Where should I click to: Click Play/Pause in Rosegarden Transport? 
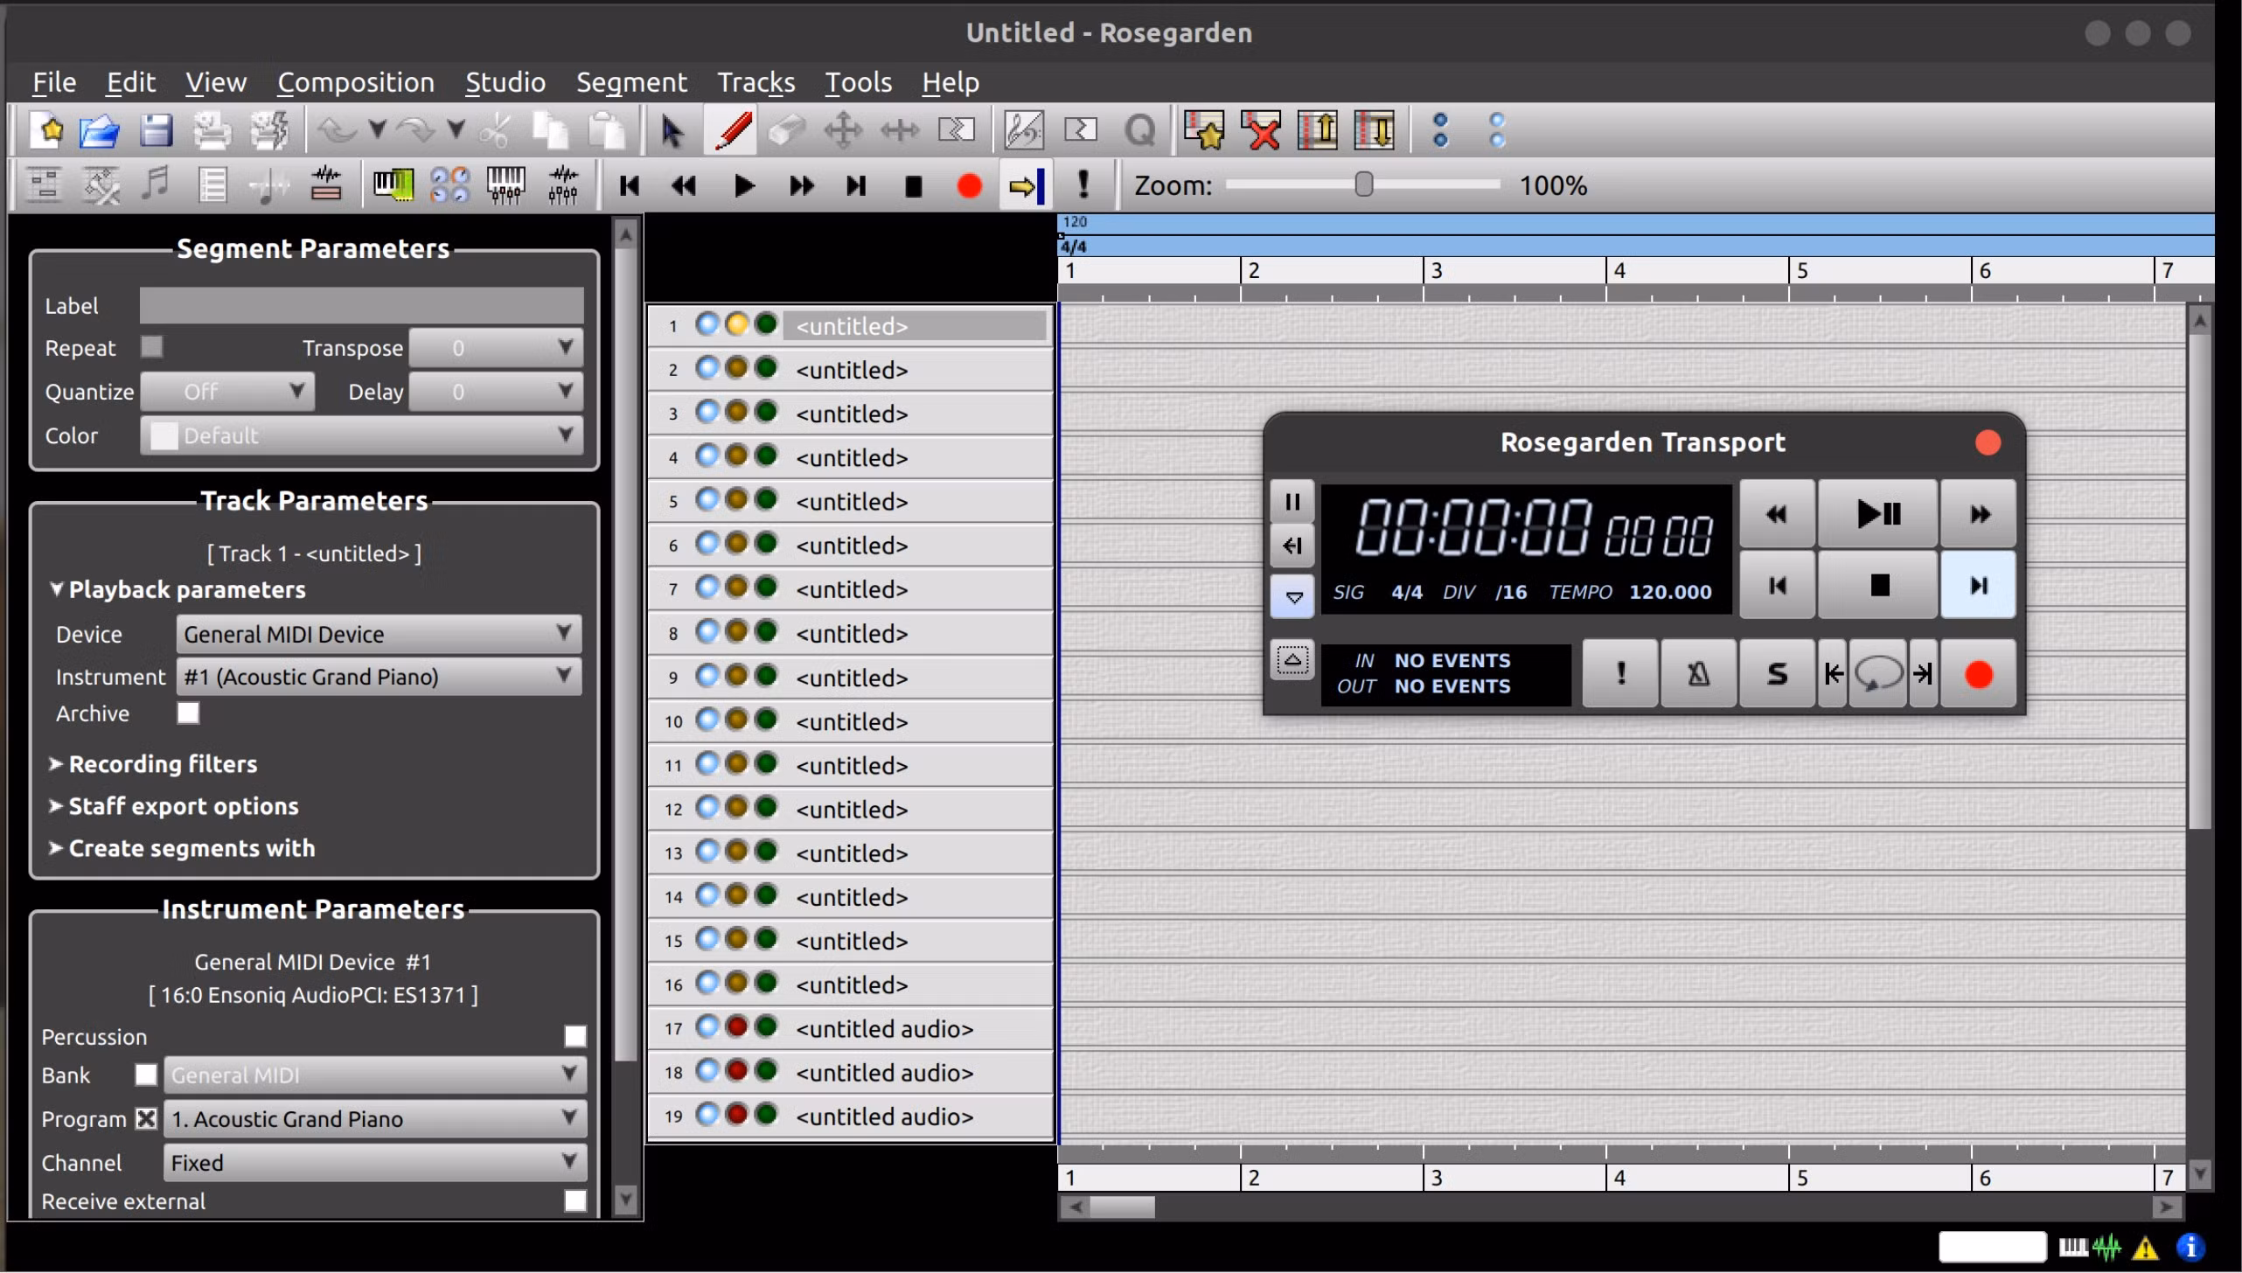1877,513
